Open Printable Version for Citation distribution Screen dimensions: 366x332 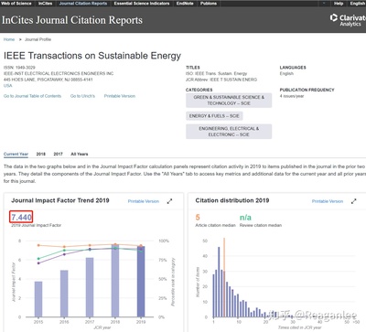[328, 201]
